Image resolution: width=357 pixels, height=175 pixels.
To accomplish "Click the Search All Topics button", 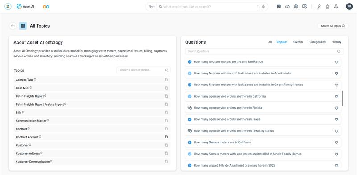I will [332, 26].
